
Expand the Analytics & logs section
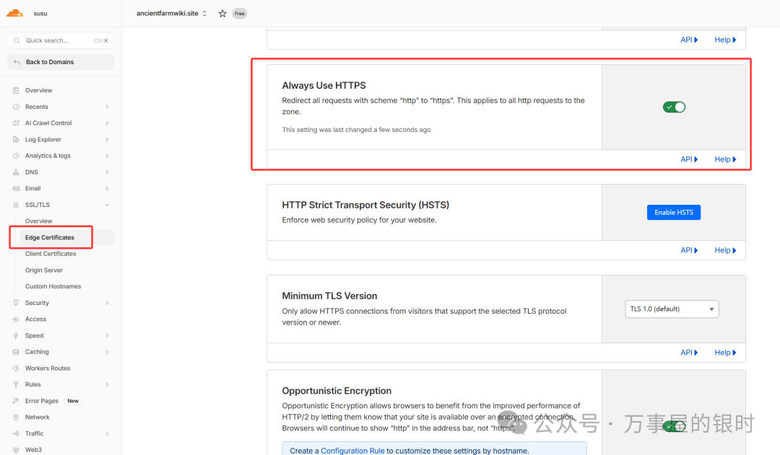(x=107, y=156)
